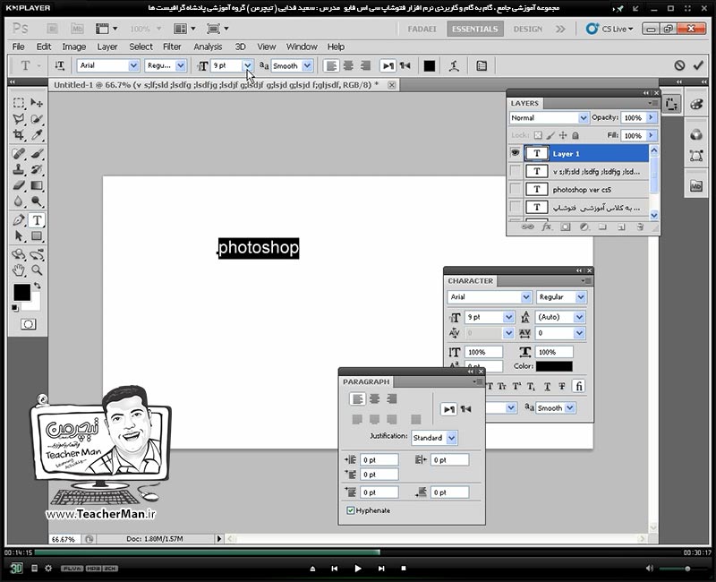Image resolution: width=716 pixels, height=582 pixels.
Task: Enable Lock all in Layers panel
Action: click(x=575, y=135)
